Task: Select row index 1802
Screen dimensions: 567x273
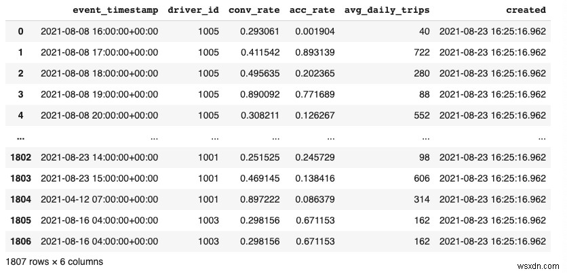Action: [20, 157]
